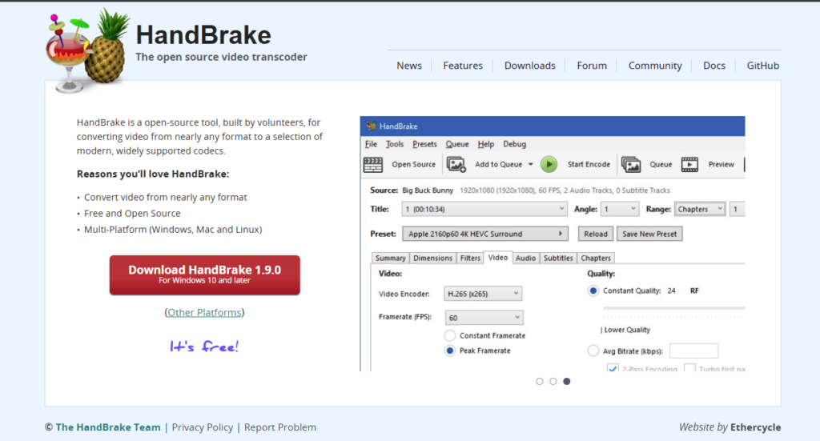
Task: Click The HandBrake Team footer link
Action: tap(108, 427)
